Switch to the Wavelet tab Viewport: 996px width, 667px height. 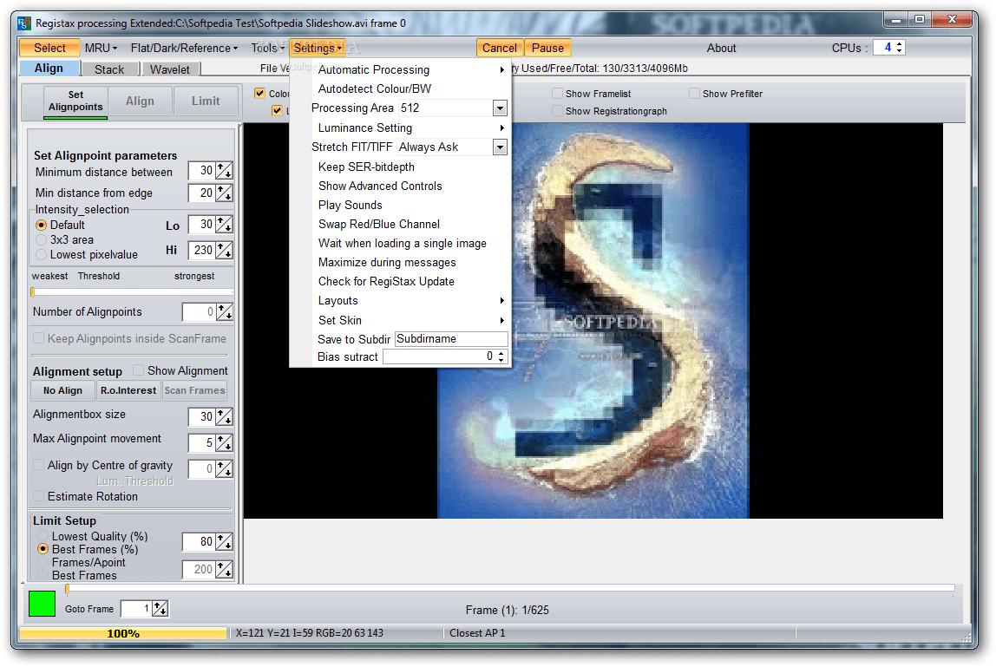pyautogui.click(x=170, y=69)
